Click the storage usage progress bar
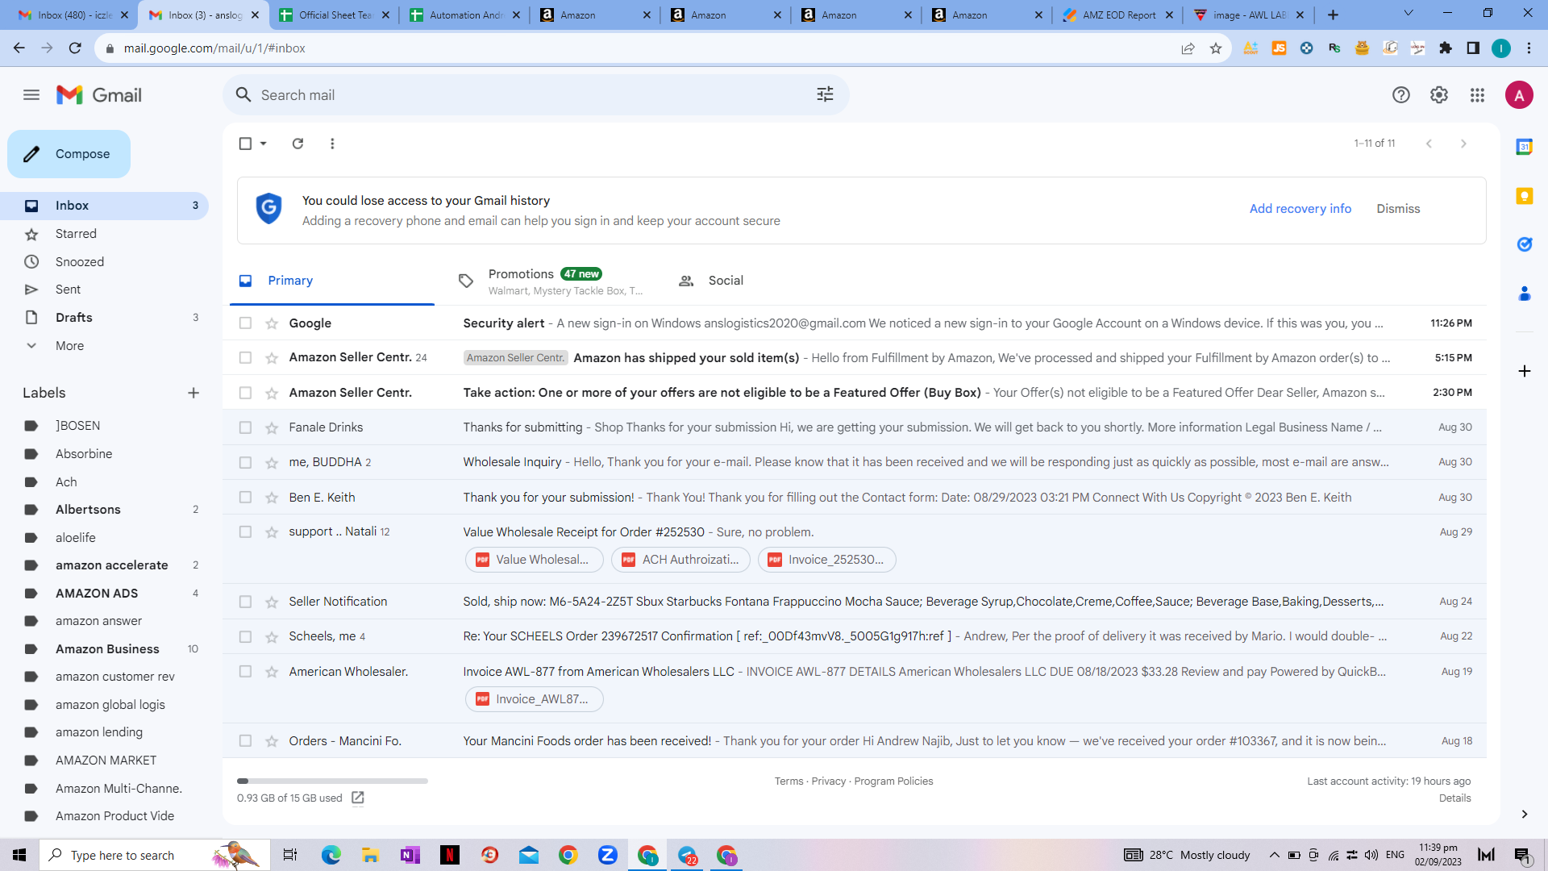 point(332,781)
